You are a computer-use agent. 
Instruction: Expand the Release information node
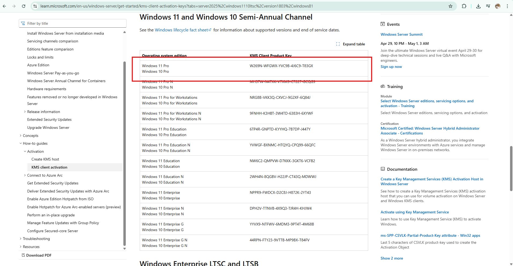pyautogui.click(x=25, y=112)
